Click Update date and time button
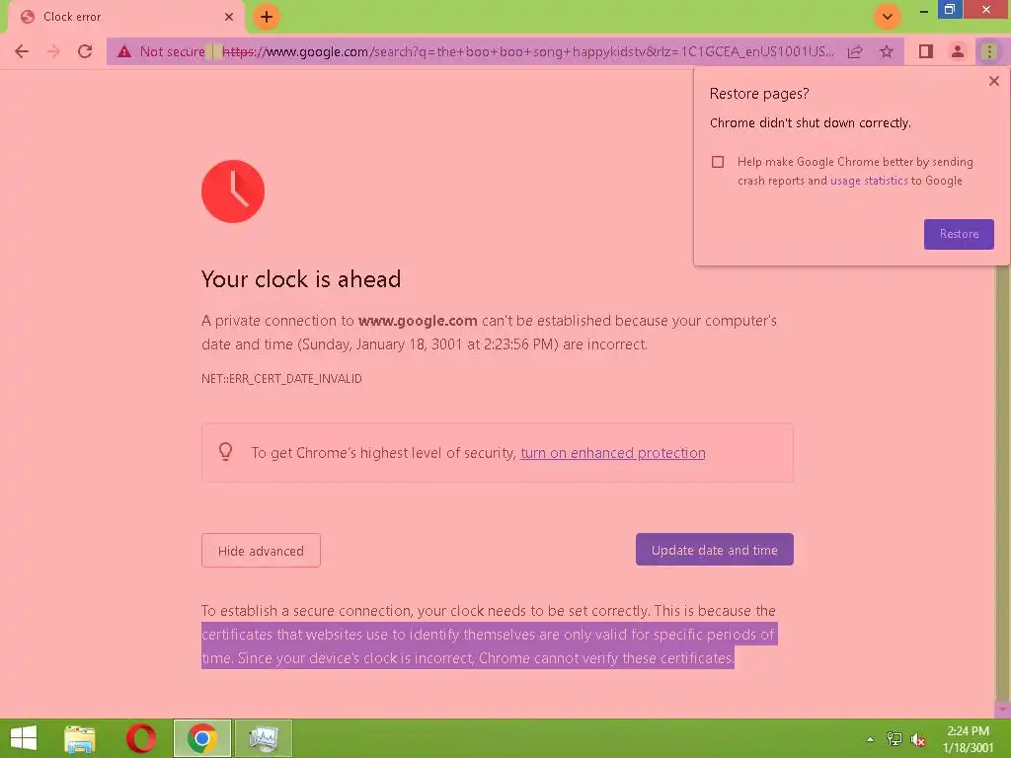The image size is (1011, 758). (715, 550)
